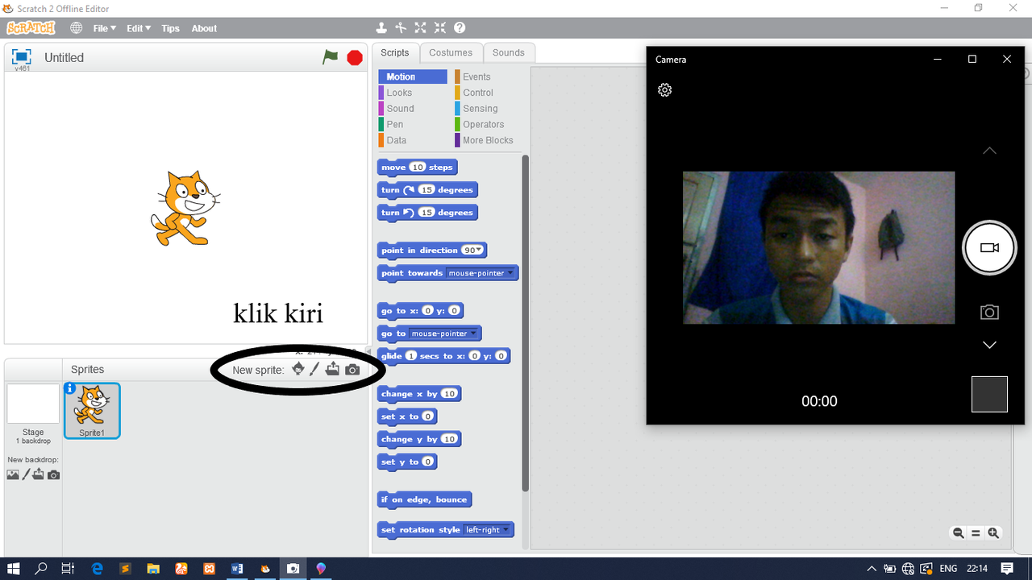1032x580 pixels.
Task: Open Camera app settings gear
Action: click(x=665, y=90)
